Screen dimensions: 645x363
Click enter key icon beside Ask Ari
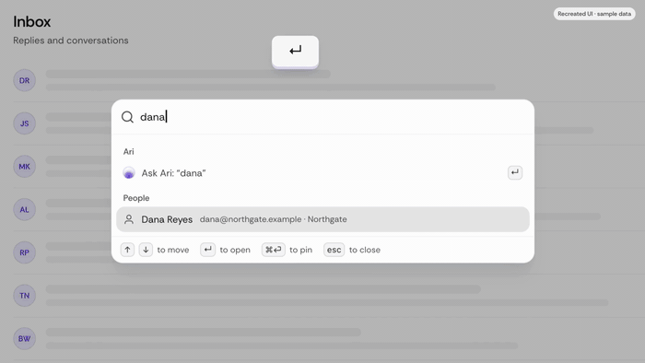[514, 172]
